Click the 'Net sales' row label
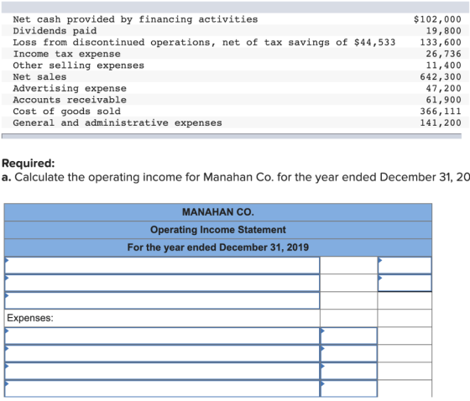This screenshot has height=401, width=470. [39, 76]
